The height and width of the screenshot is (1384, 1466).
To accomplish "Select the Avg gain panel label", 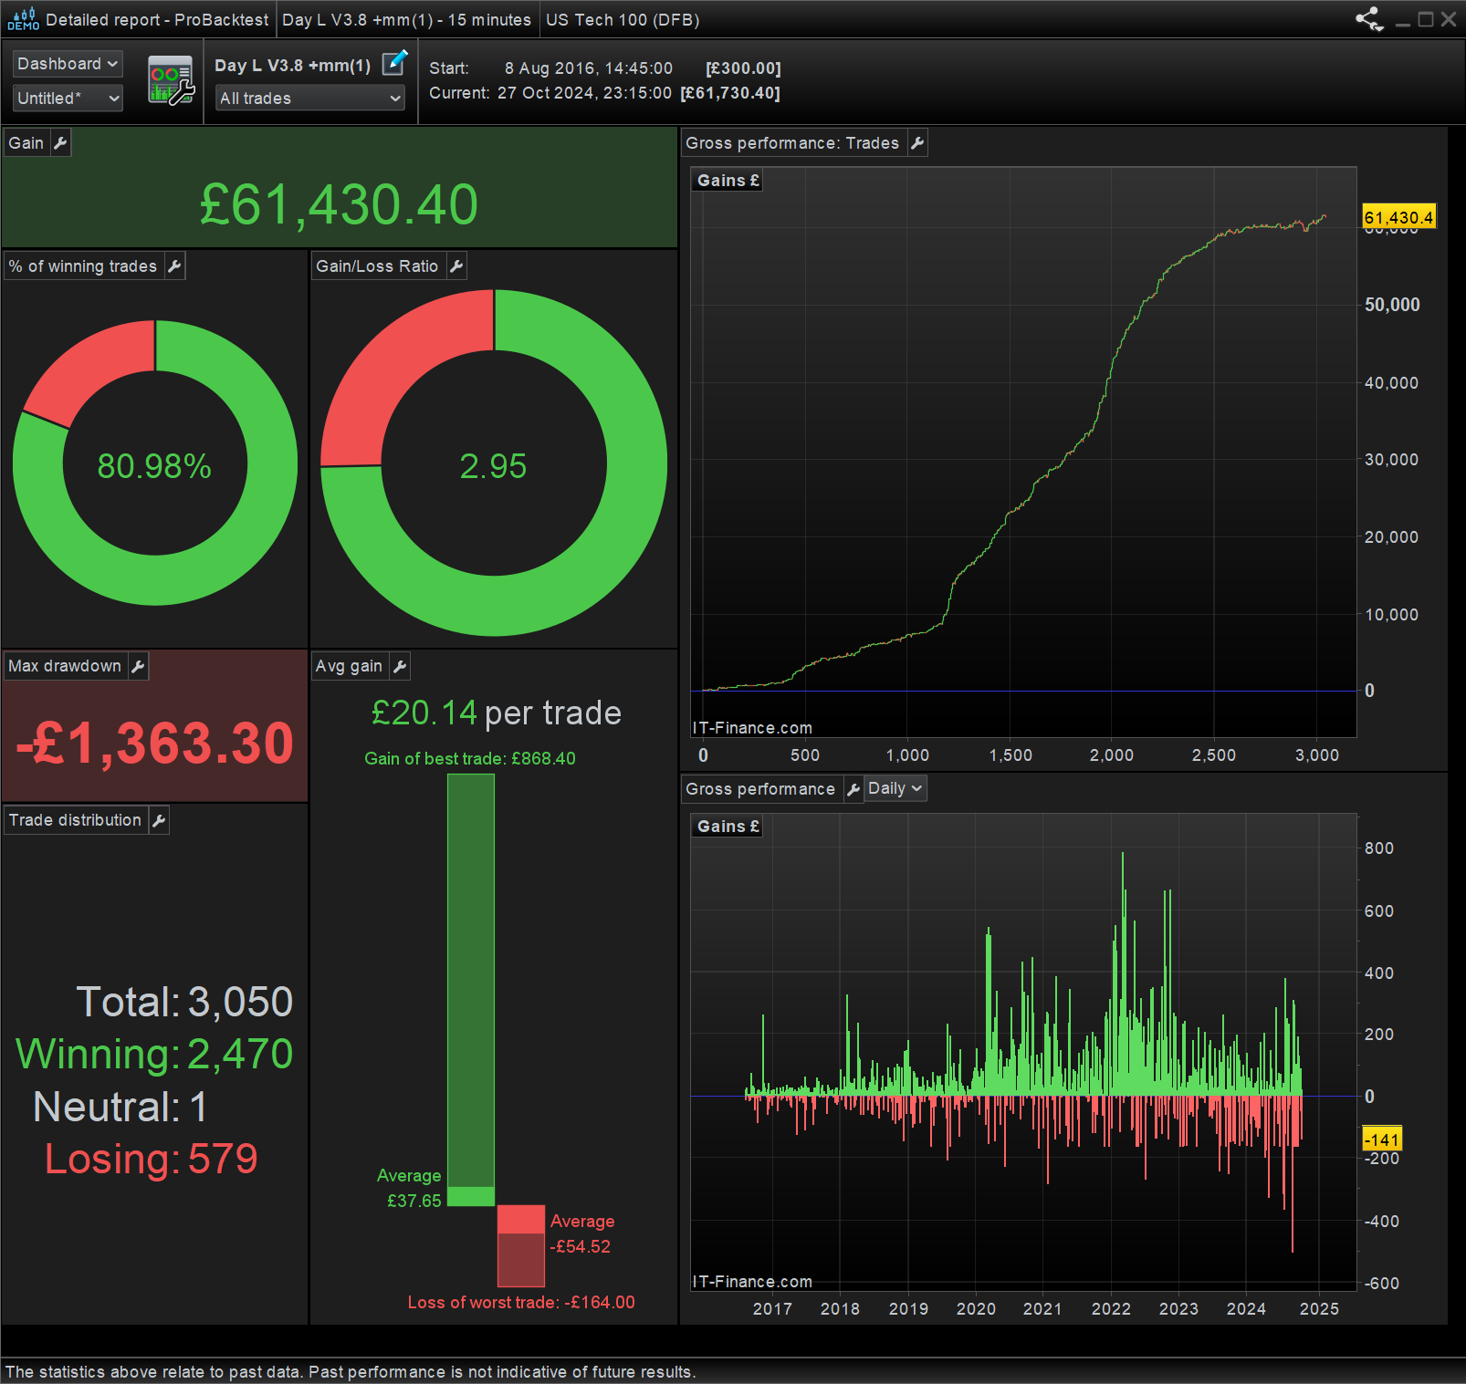I will click(x=349, y=666).
